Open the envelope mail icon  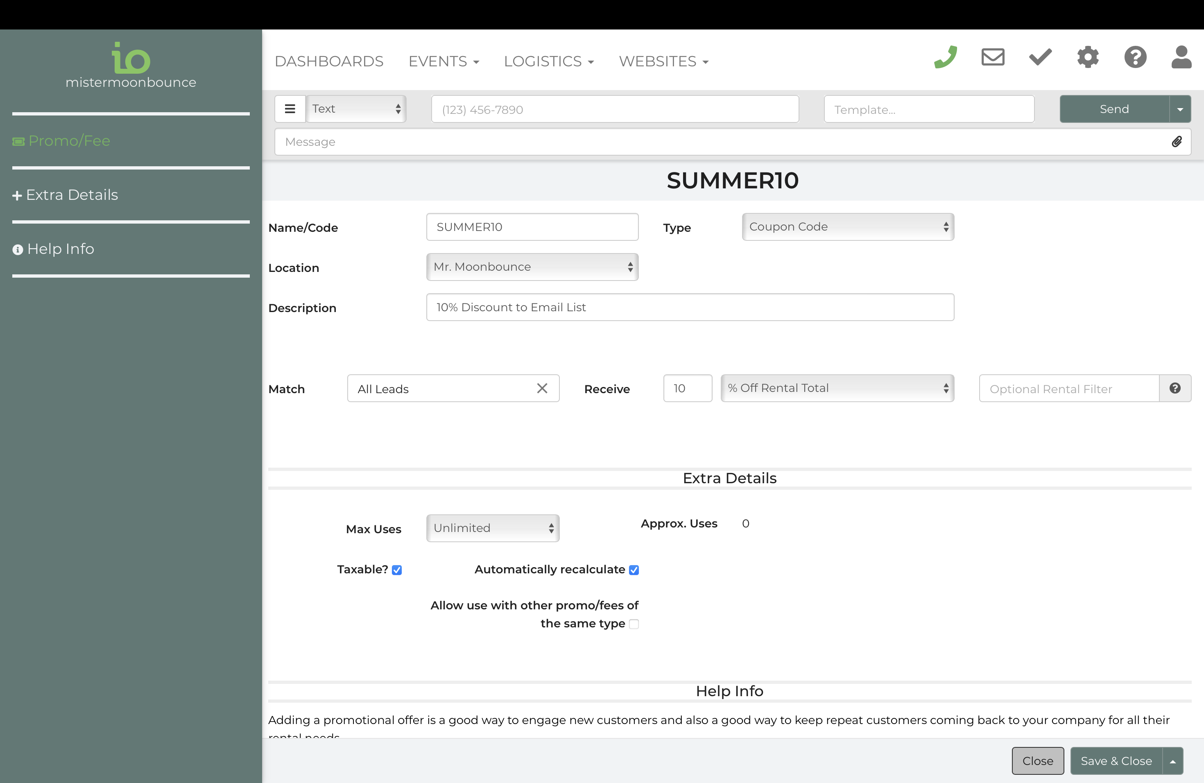tap(993, 57)
